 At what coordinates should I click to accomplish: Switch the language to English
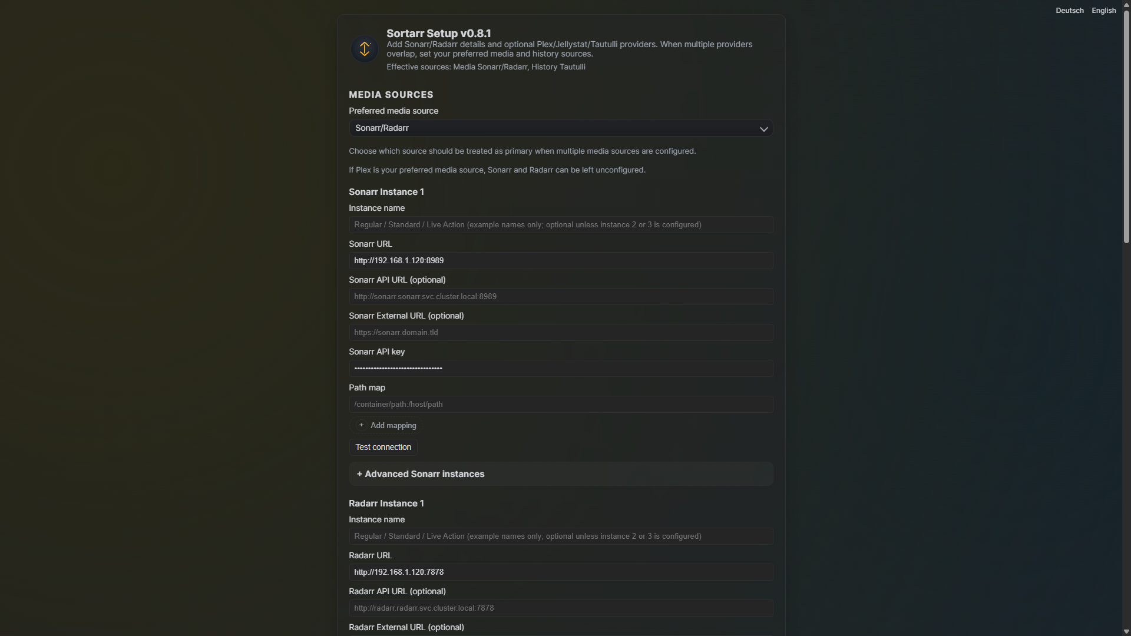pyautogui.click(x=1103, y=10)
